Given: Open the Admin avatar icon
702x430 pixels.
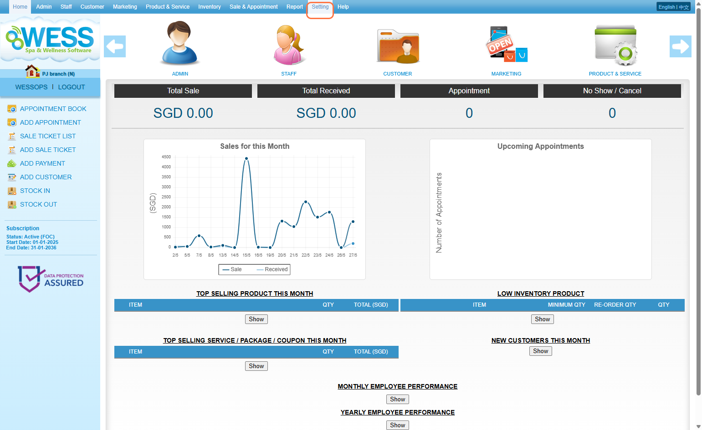Looking at the screenshot, I should pos(180,44).
